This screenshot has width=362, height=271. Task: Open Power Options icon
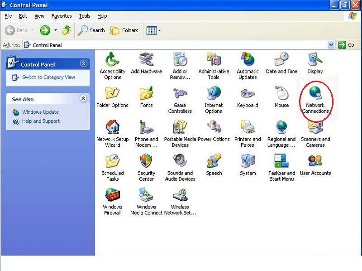(214, 127)
